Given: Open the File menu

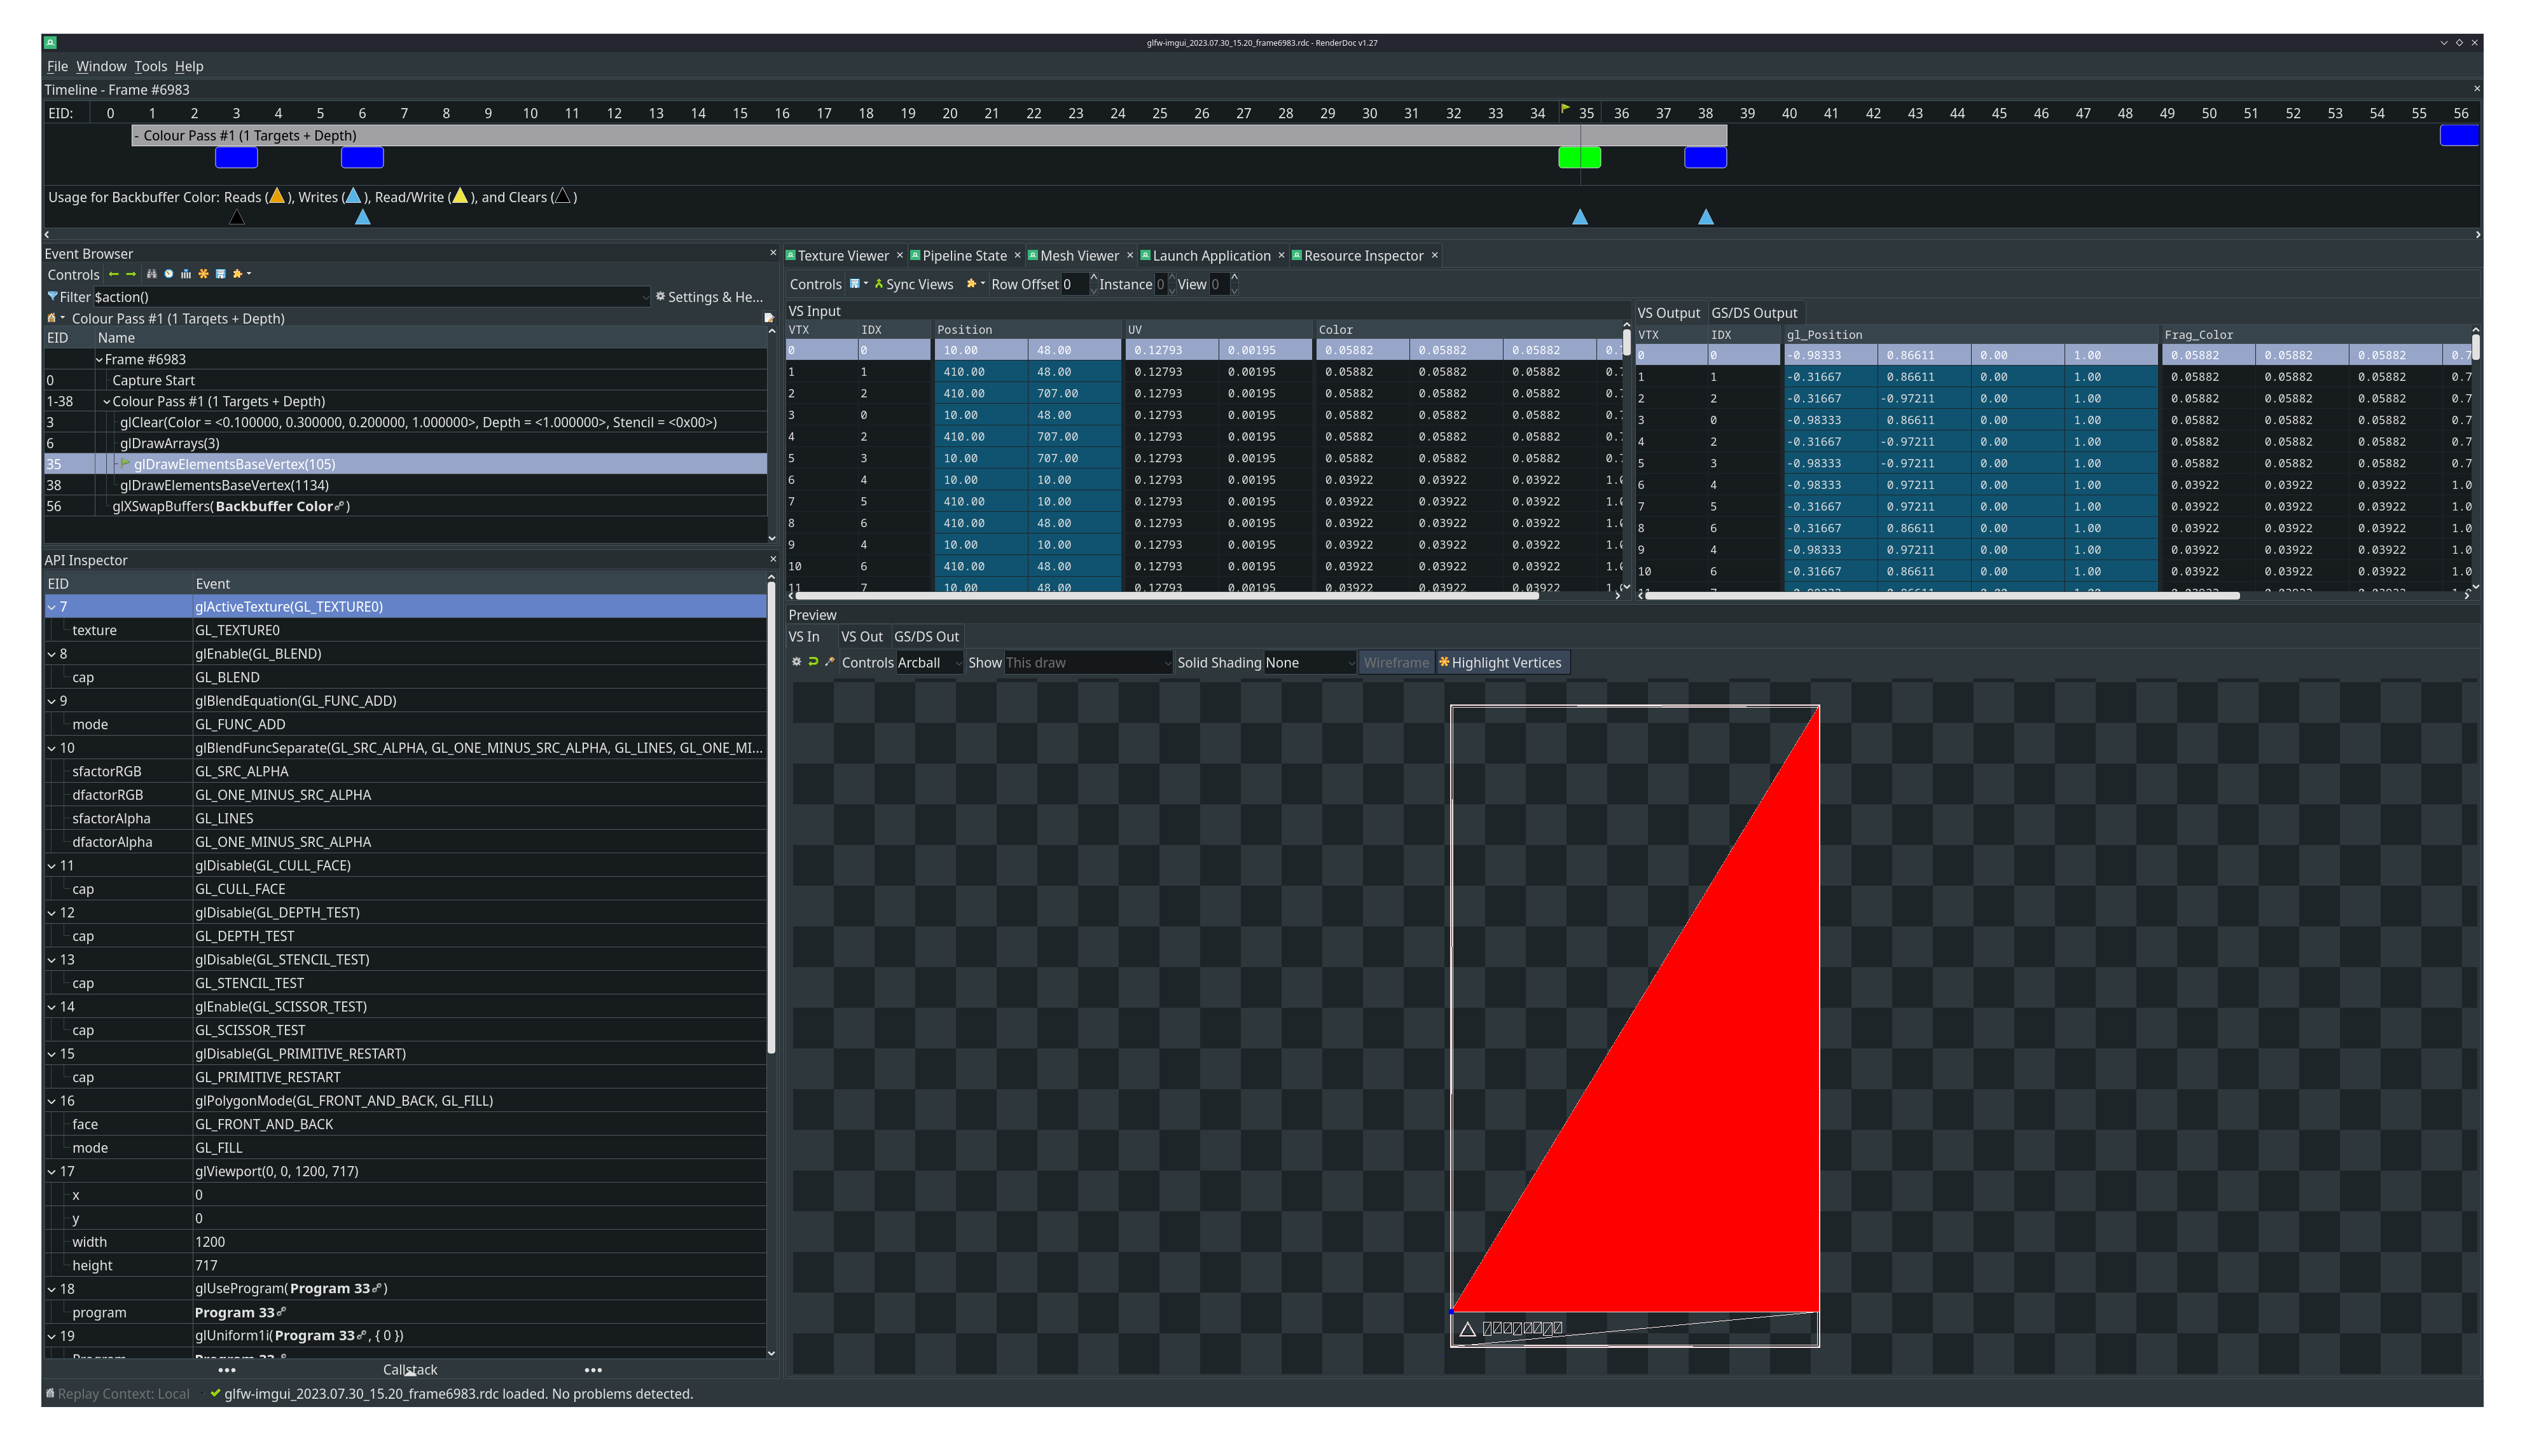Looking at the screenshot, I should 57,66.
